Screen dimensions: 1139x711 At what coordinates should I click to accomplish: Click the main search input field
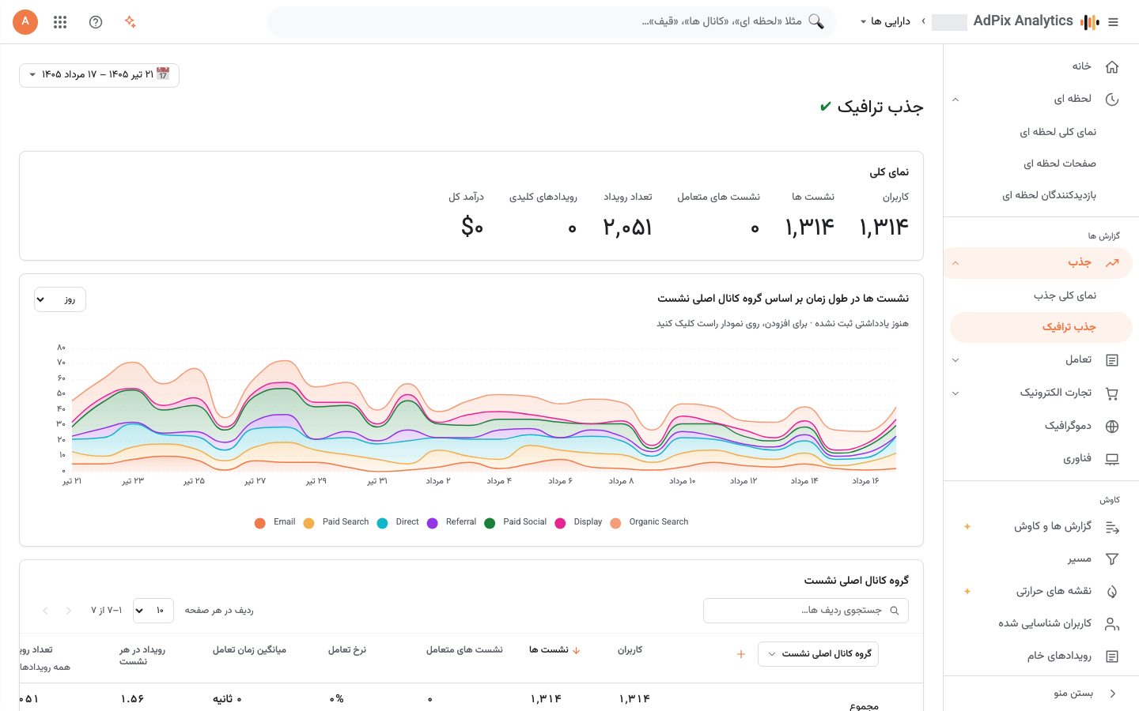click(x=552, y=22)
